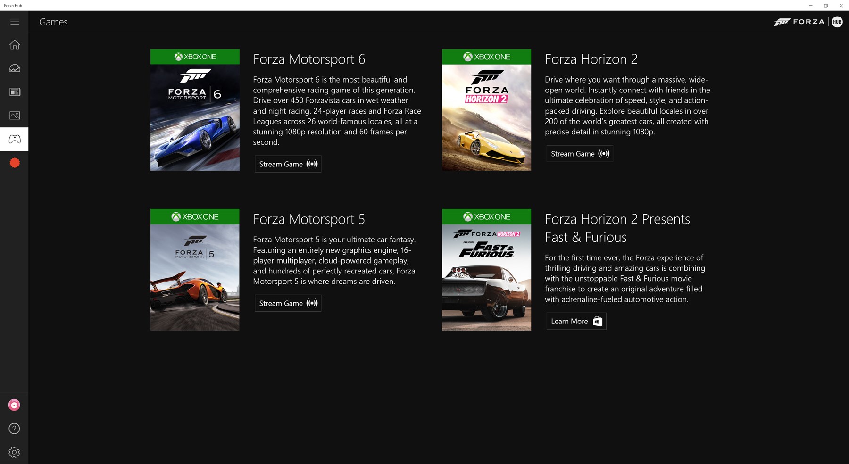Restore down the Forza Hub window
The image size is (849, 464).
click(826, 5)
